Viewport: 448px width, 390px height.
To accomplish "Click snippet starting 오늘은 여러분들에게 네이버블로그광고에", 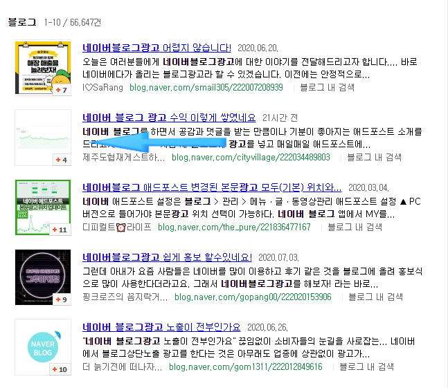I will (x=250, y=68).
